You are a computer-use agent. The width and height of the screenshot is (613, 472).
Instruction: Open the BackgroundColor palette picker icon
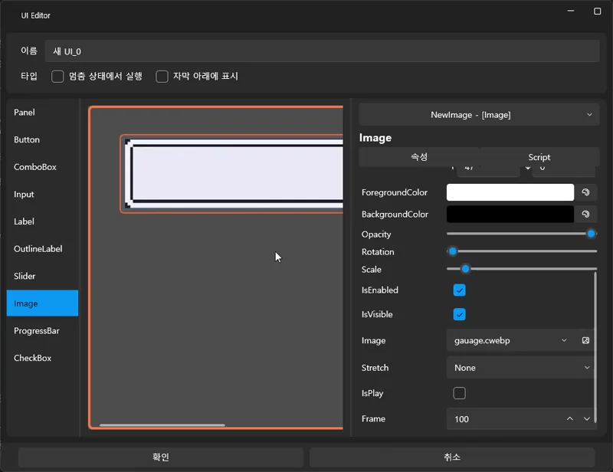(585, 215)
